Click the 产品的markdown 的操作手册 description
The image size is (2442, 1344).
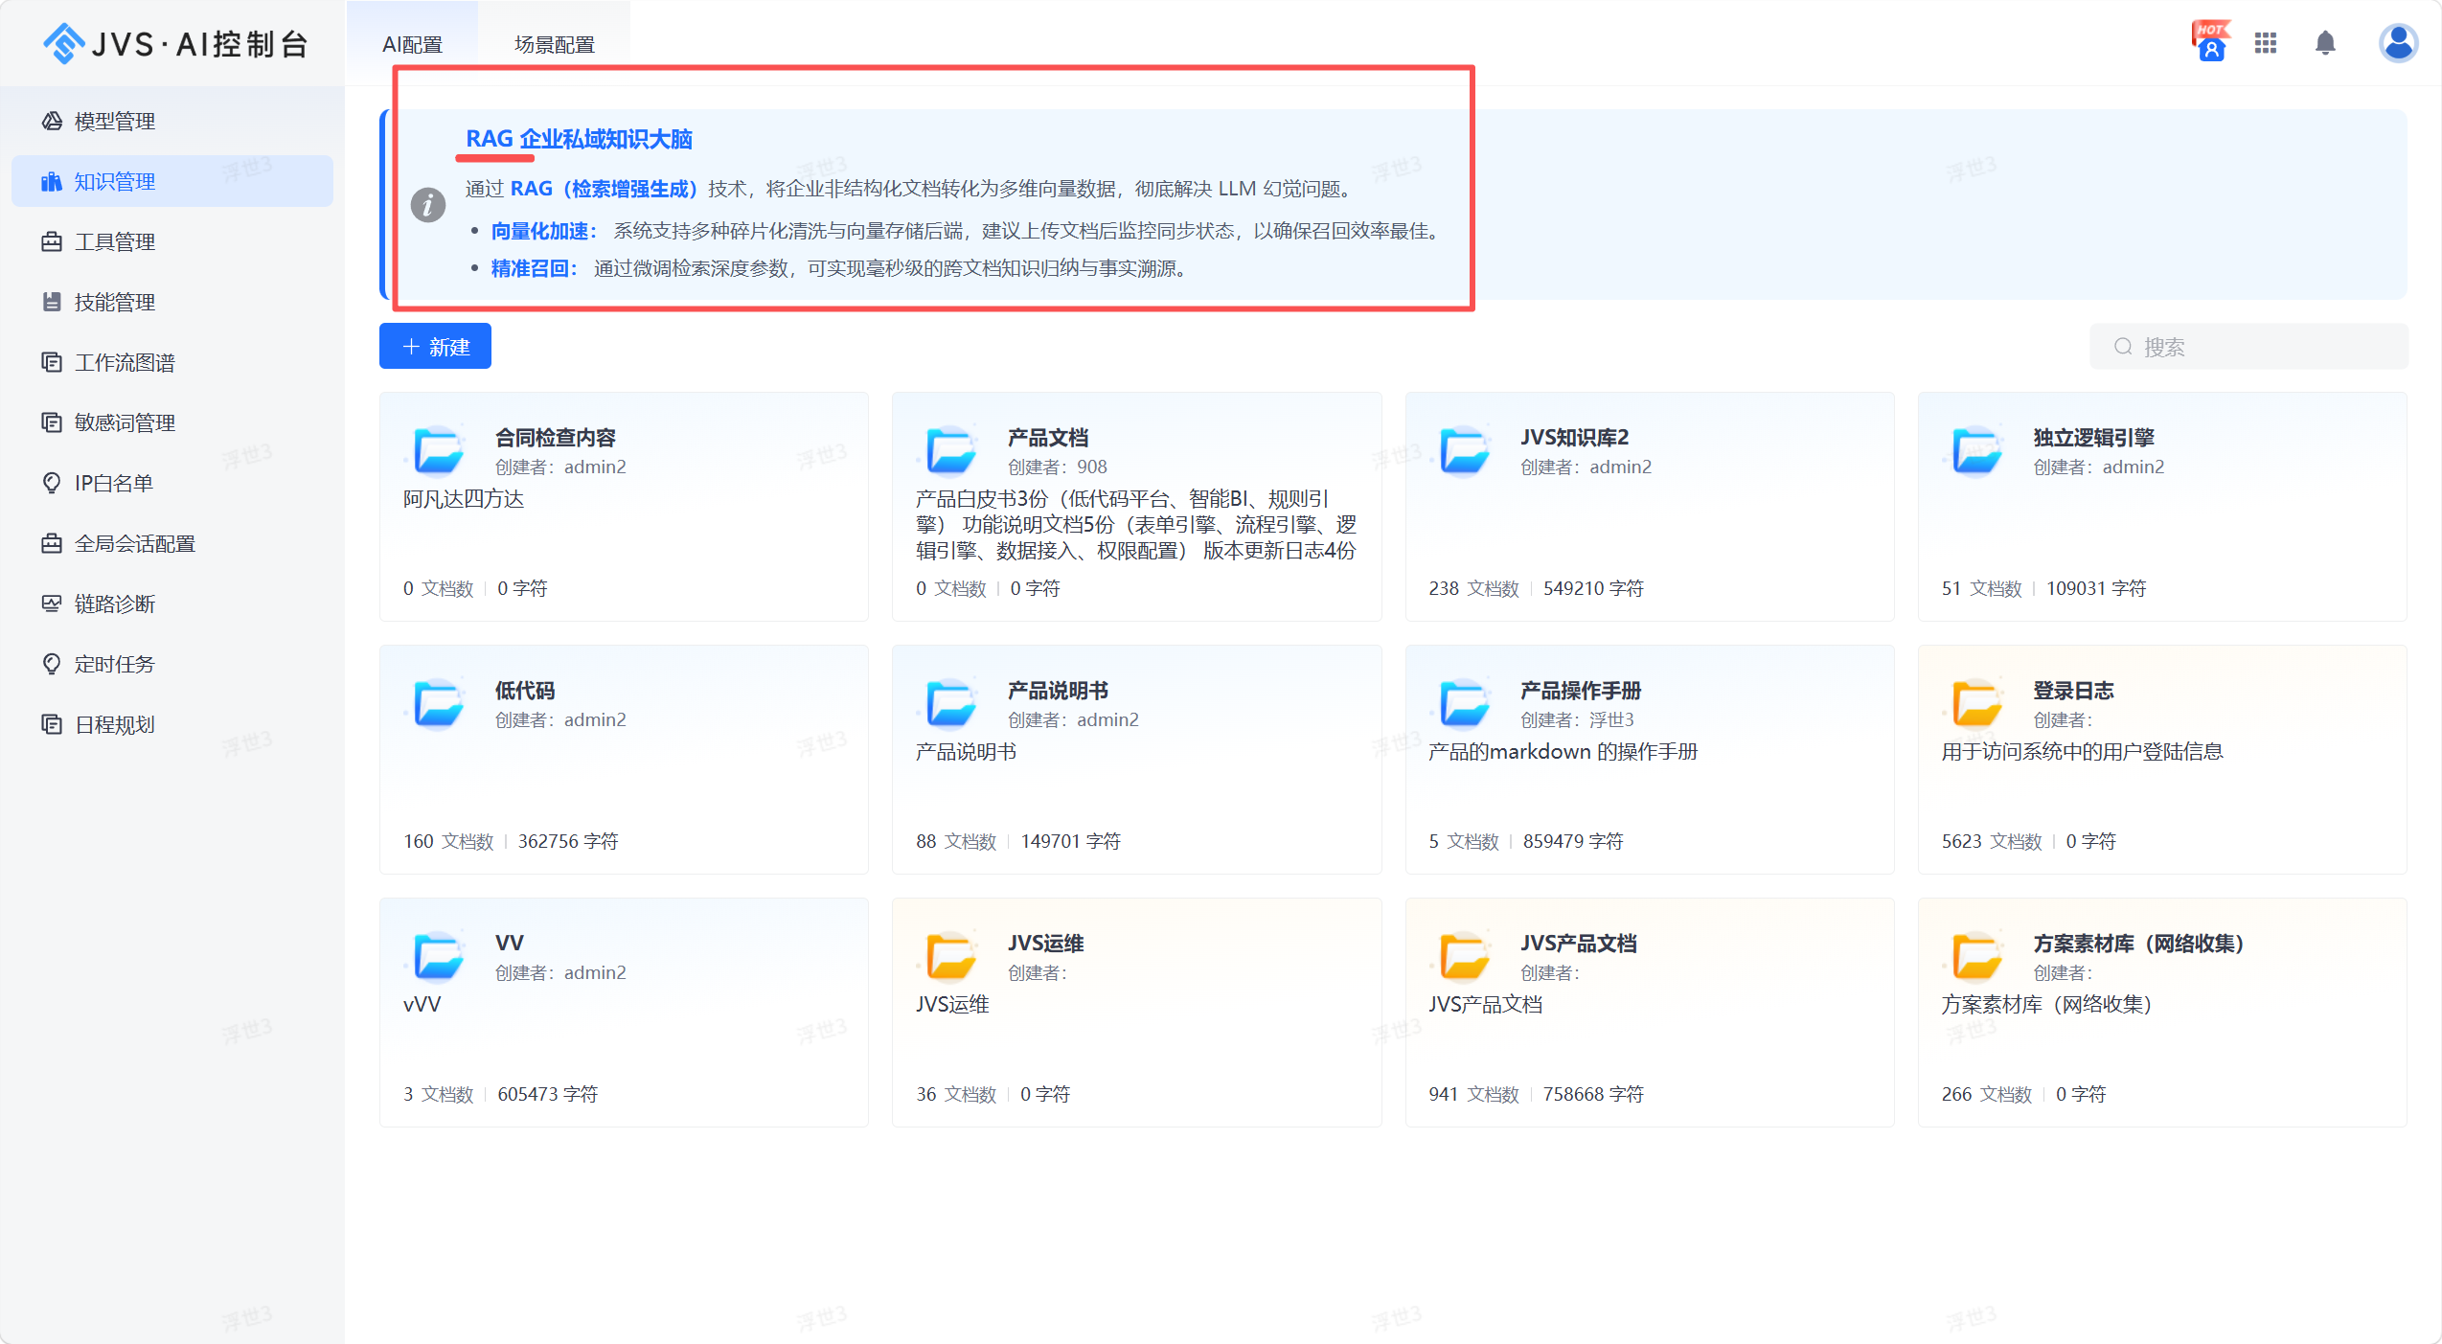pyautogui.click(x=1563, y=751)
